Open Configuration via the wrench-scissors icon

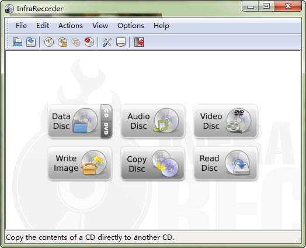click(107, 42)
